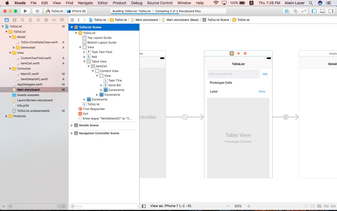Viewport: 337px width, 211px height.
Task: Show the Debug navigator
Action: [46, 20]
